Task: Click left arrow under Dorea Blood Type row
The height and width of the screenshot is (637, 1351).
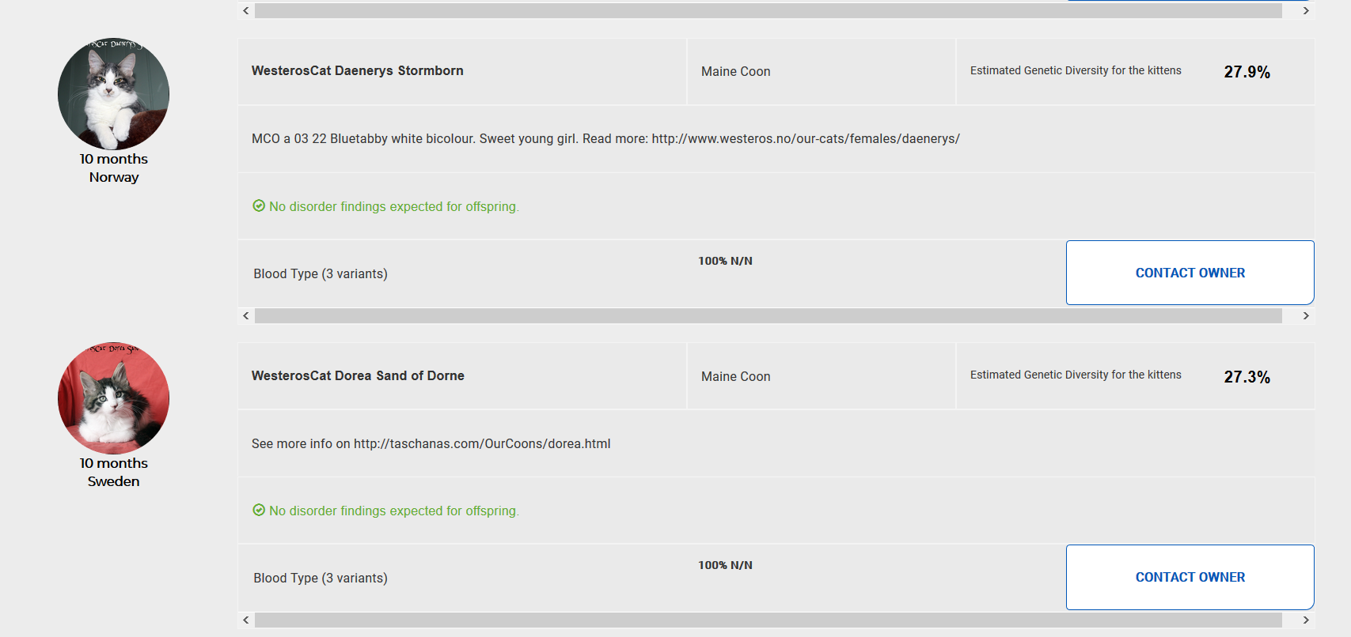Action: 246,620
